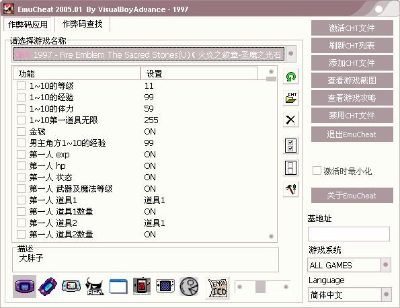This screenshot has height=308, width=400.
Task: Open the Language 简体中文 dropdown
Action: click(386, 295)
